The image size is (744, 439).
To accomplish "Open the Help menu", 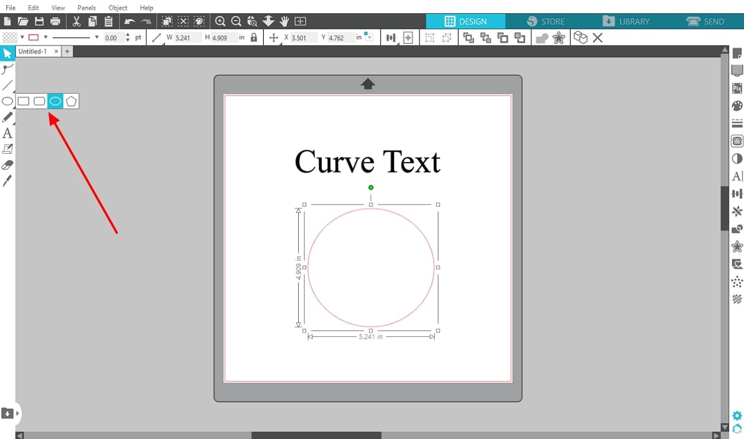I will point(147,8).
